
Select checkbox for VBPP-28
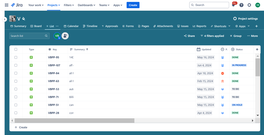click(x=16, y=113)
